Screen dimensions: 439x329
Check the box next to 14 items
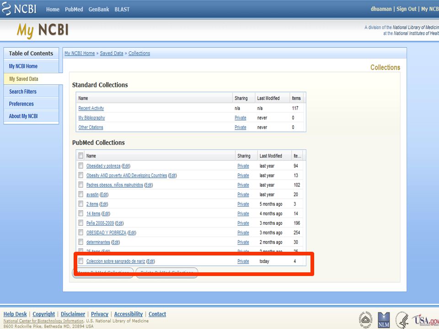coord(80,213)
